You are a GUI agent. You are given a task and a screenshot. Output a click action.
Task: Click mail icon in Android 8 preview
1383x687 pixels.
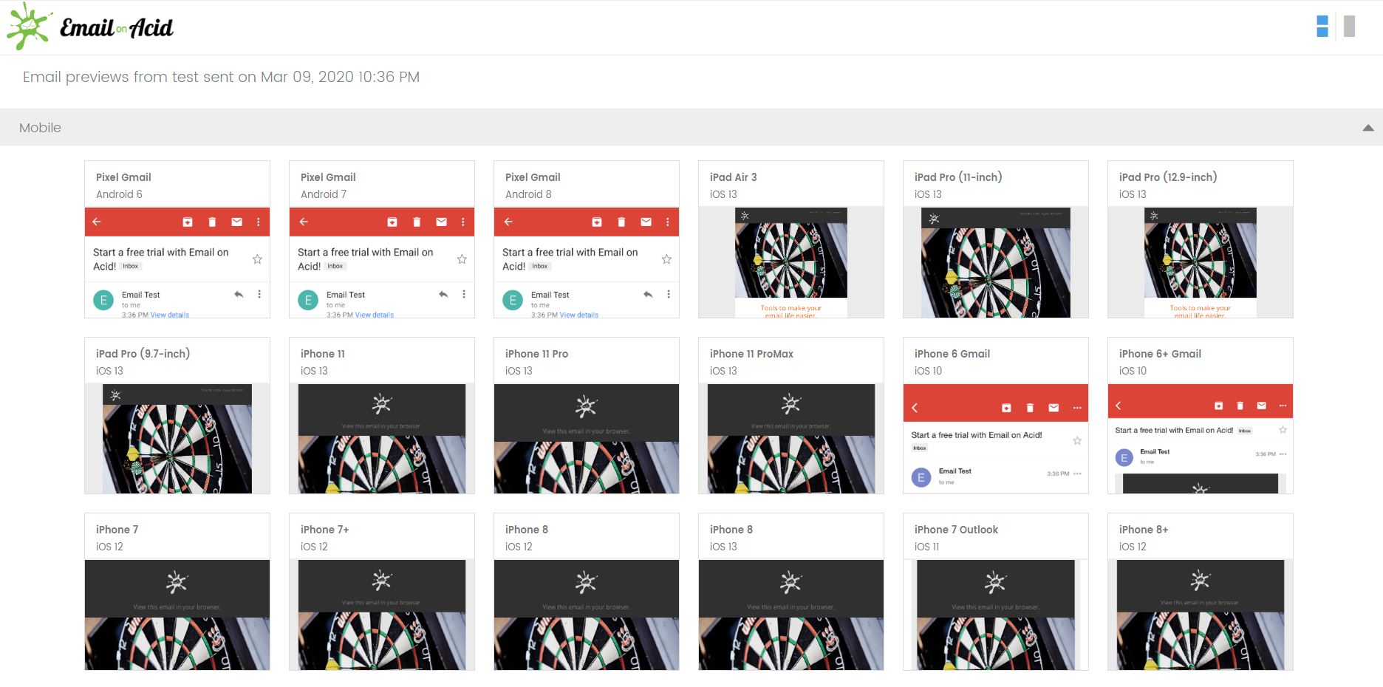tap(646, 222)
